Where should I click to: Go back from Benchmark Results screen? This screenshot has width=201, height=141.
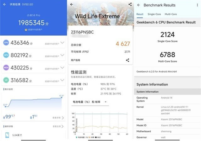coord(139,5)
